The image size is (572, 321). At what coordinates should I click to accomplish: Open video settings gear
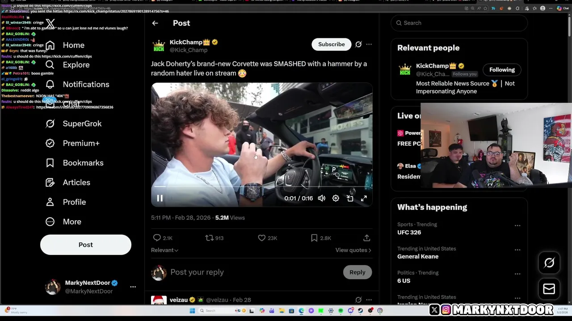tap(336, 198)
